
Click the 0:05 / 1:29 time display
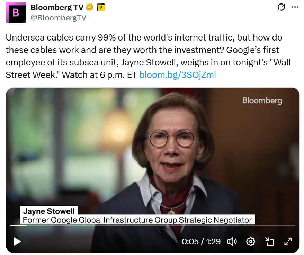(x=201, y=241)
